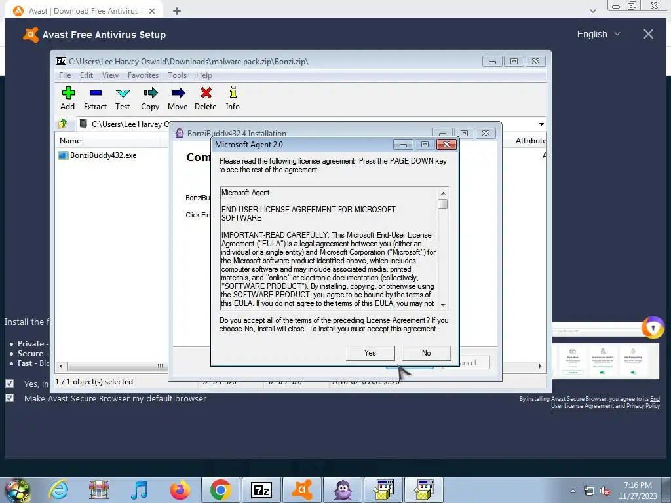Toggle the 'Yes, install' Avast browser checkbox

click(x=9, y=384)
